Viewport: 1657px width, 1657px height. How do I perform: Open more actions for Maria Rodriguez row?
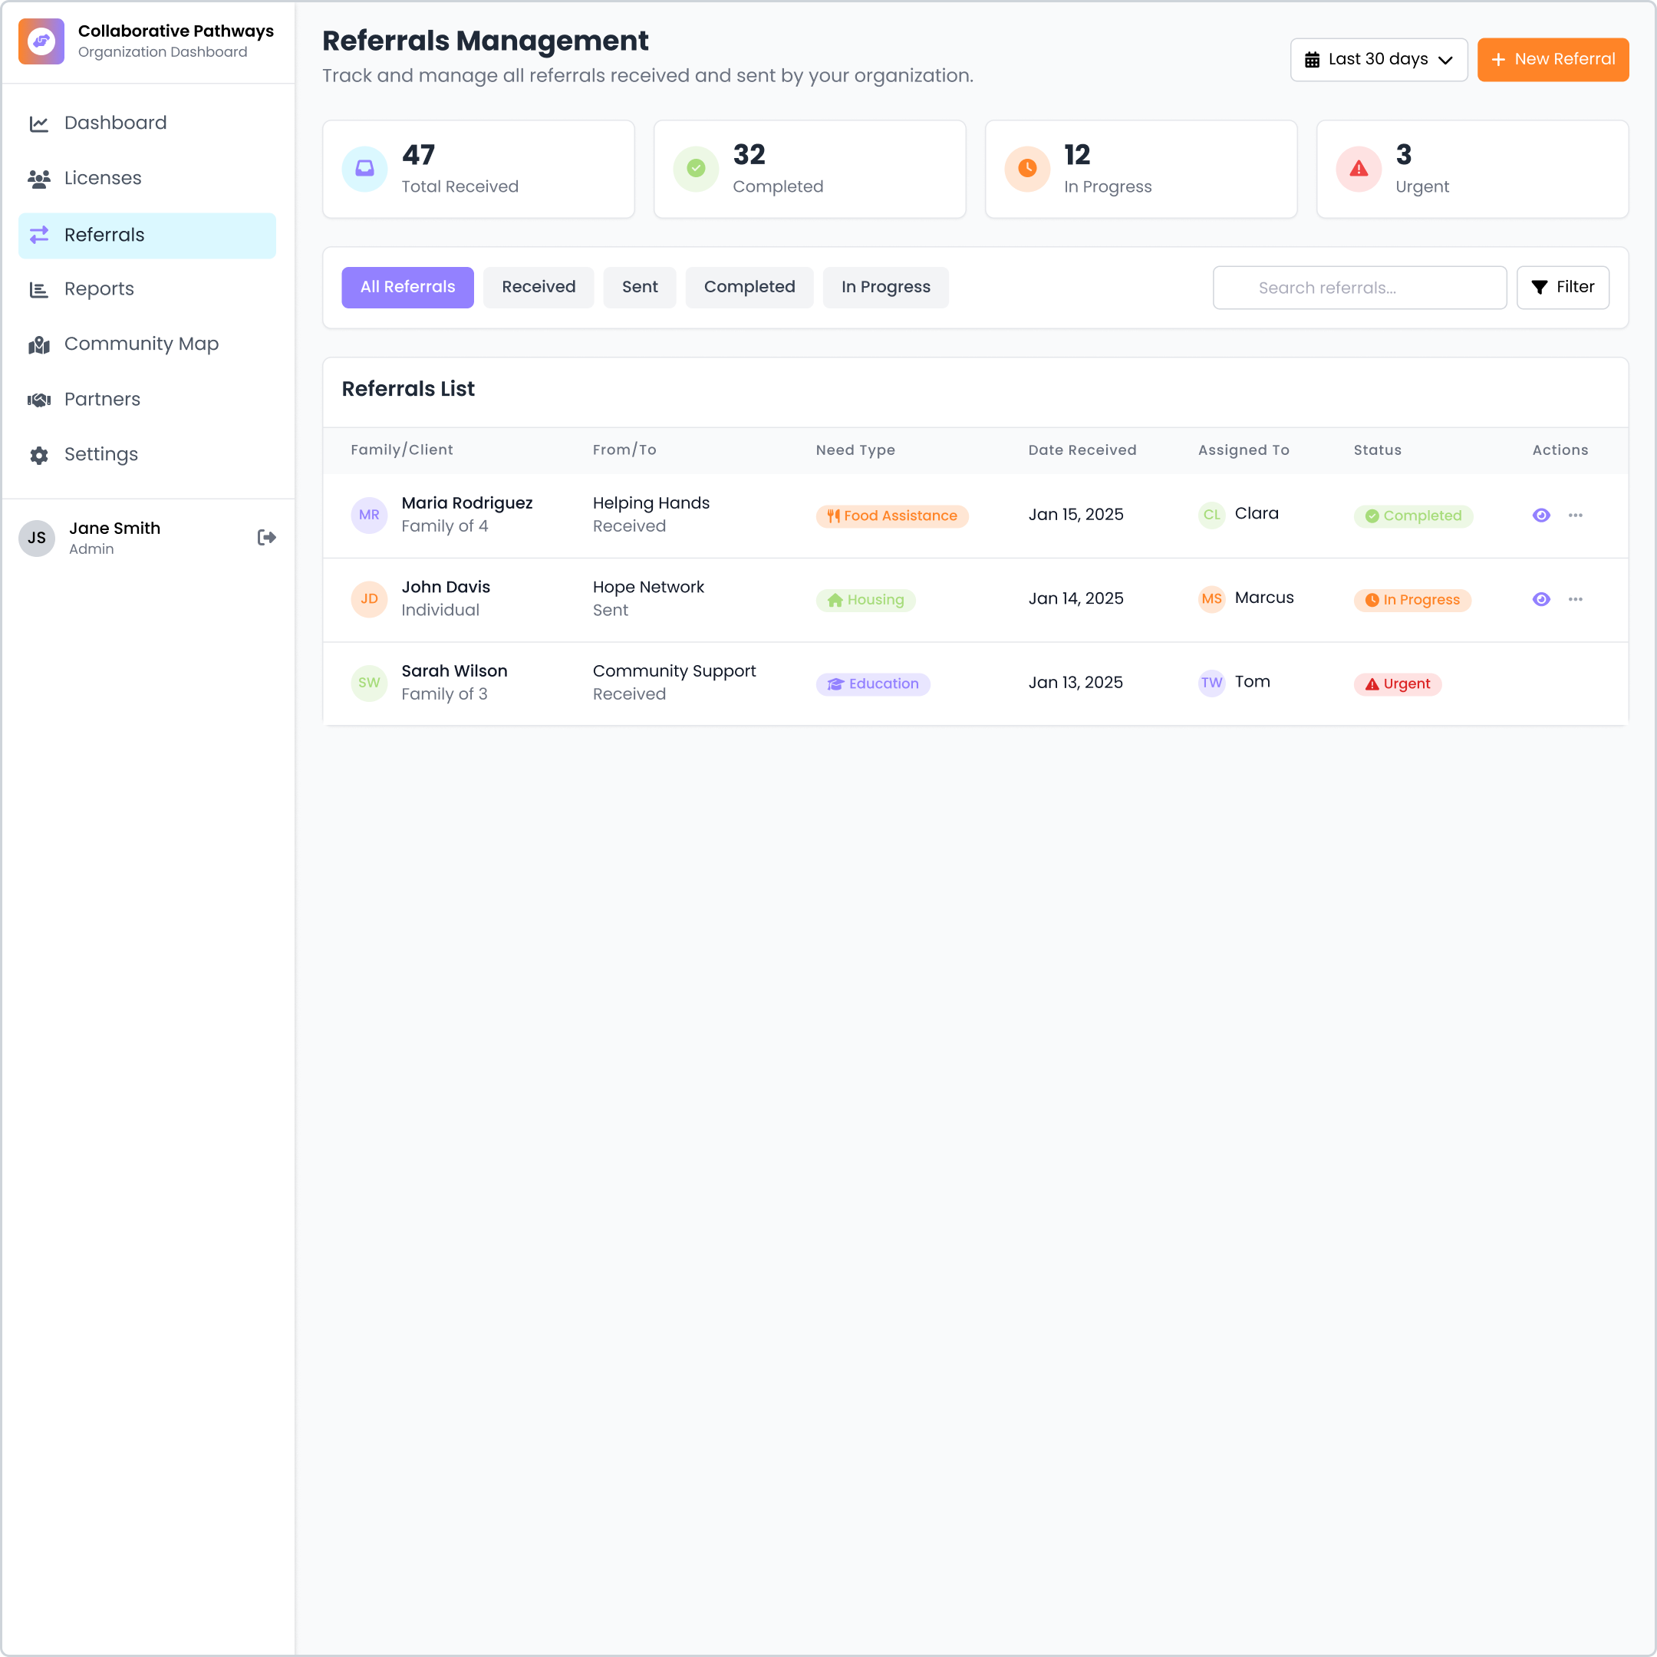[1577, 515]
